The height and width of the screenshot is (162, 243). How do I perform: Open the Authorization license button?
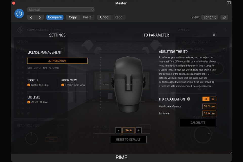click(57, 61)
